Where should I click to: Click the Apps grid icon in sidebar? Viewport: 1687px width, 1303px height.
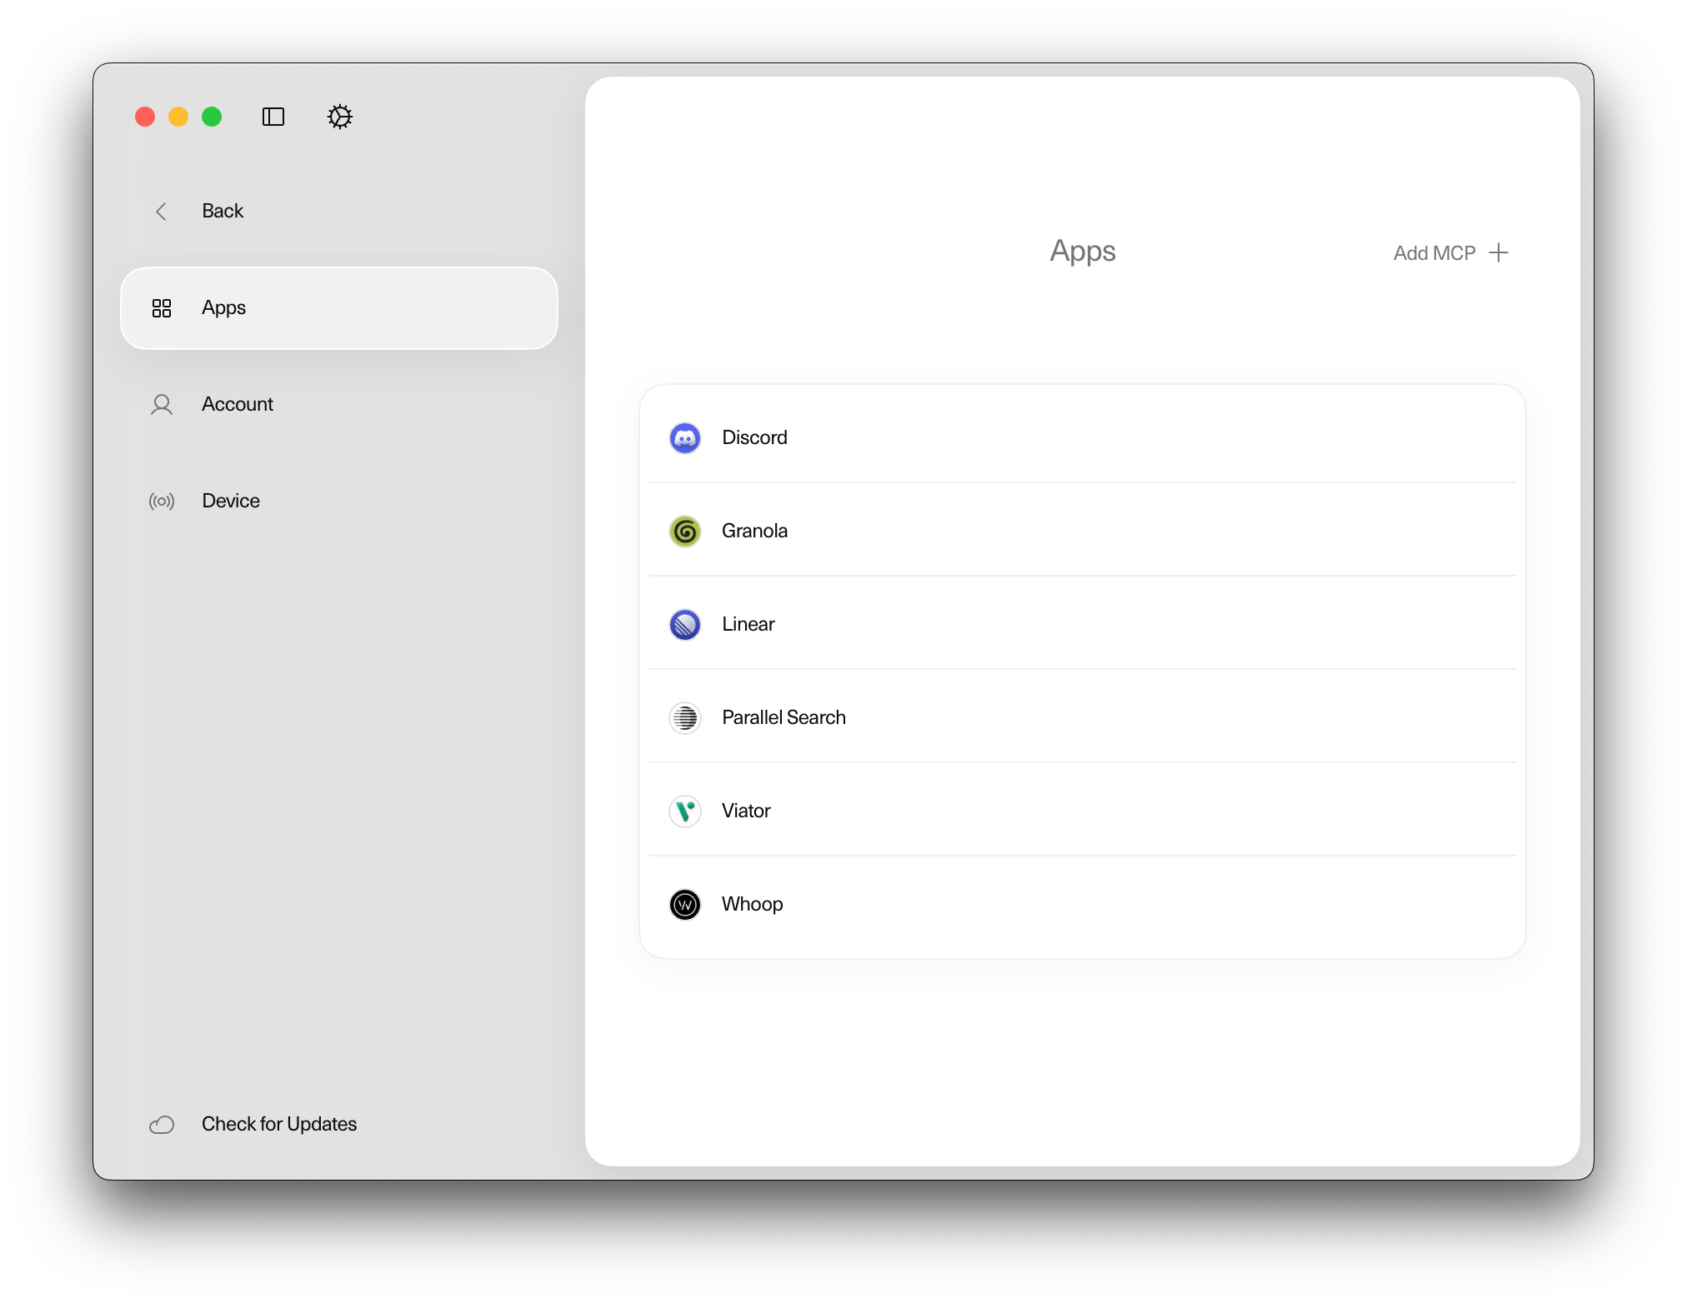(162, 308)
